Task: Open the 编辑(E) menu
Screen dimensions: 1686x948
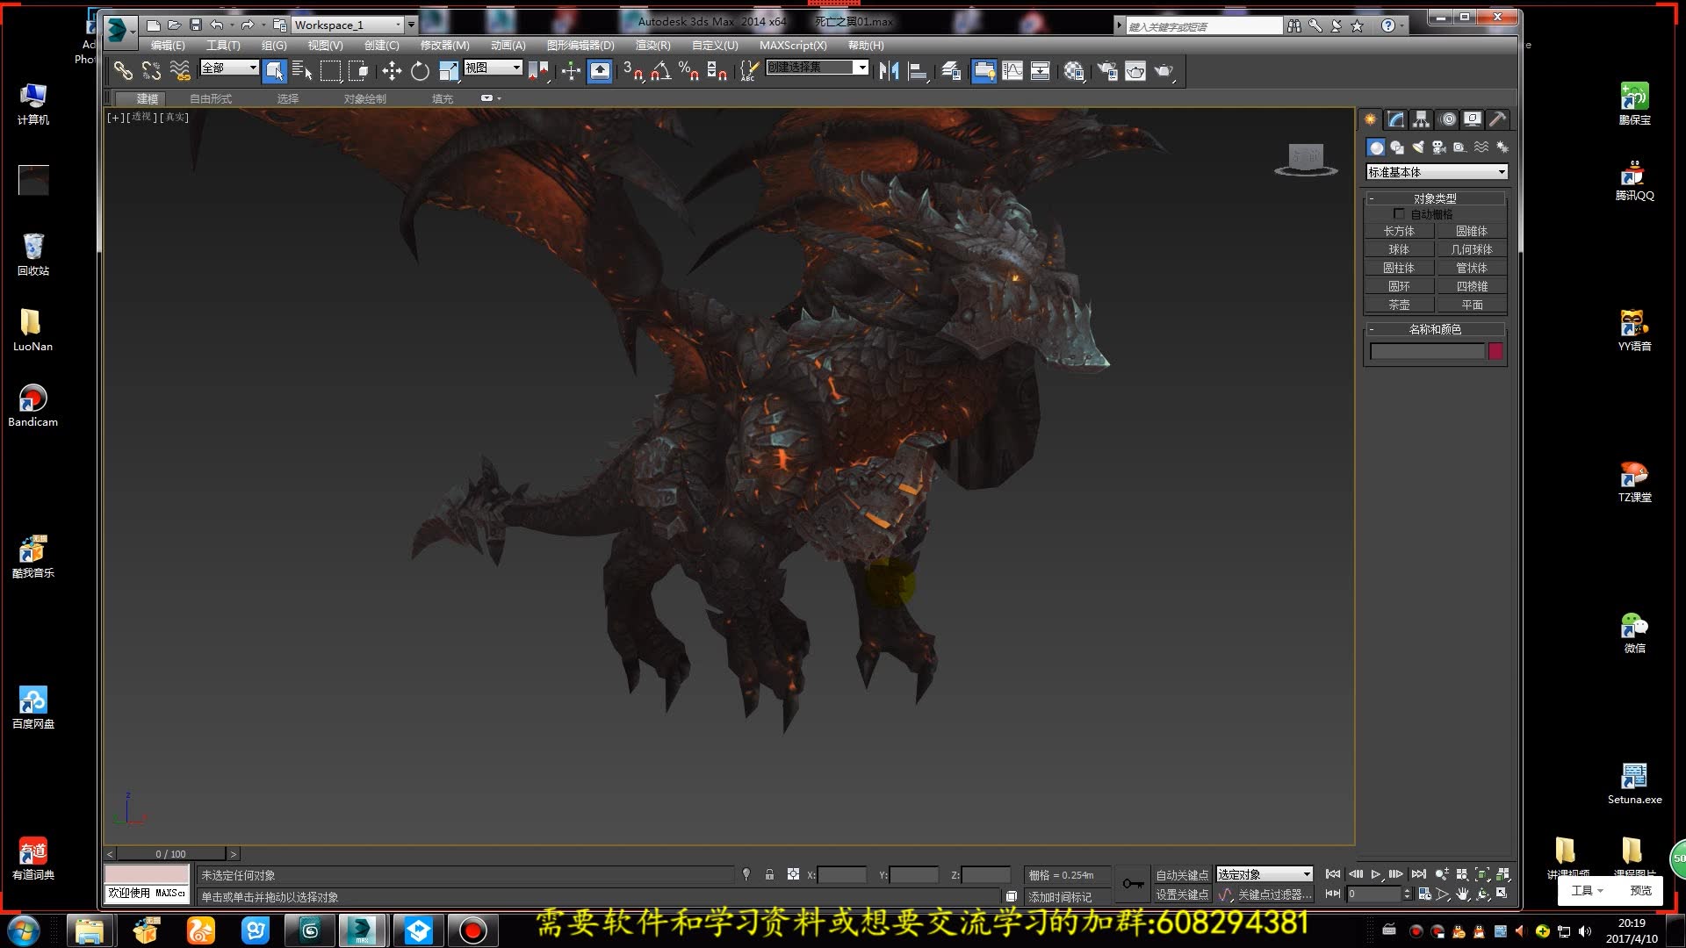Action: (x=168, y=46)
